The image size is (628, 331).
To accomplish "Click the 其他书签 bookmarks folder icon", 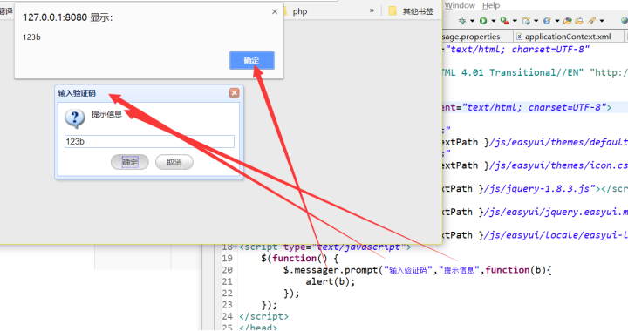I will point(392,10).
